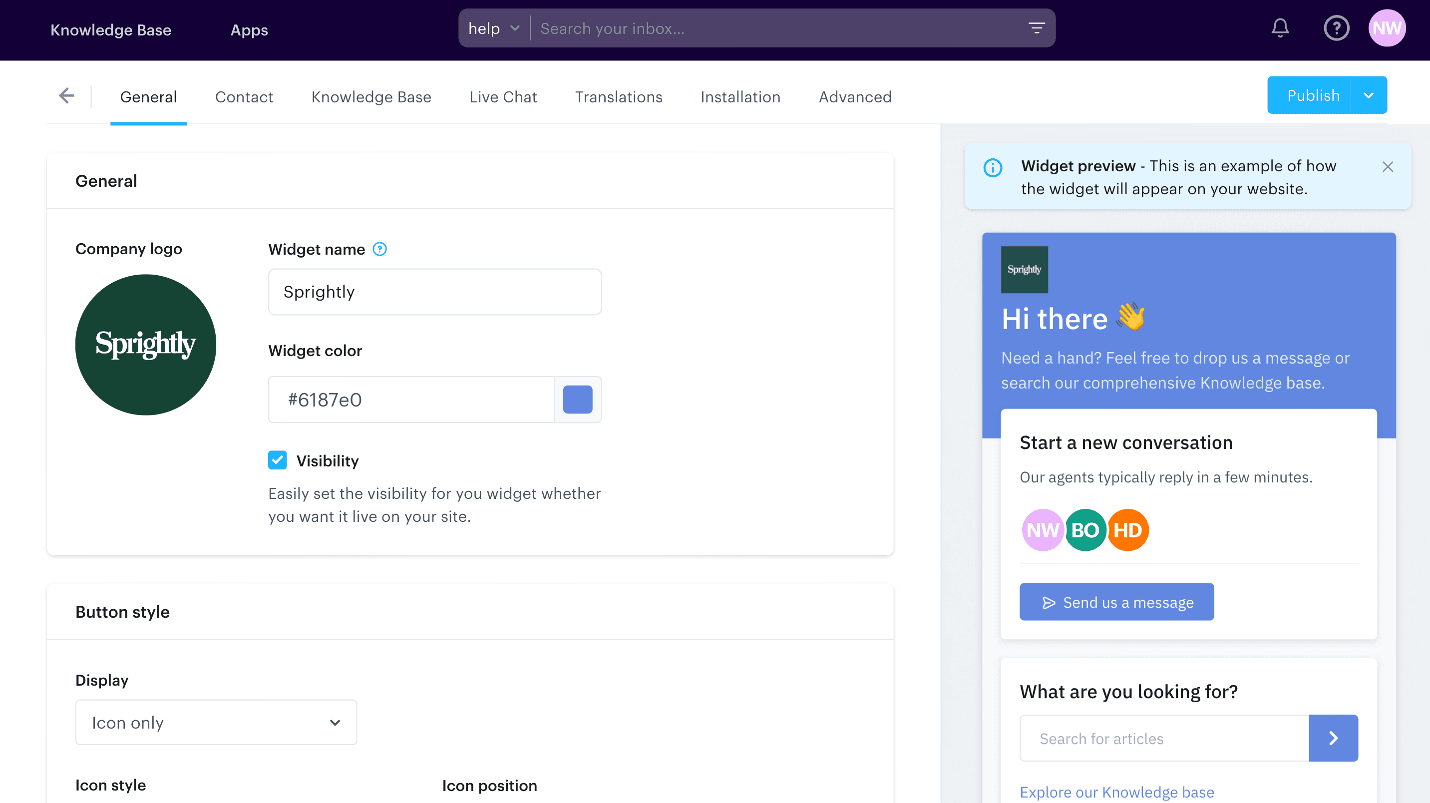This screenshot has height=803, width=1430.
Task: Open the help scope selector in the search bar
Action: click(x=493, y=28)
